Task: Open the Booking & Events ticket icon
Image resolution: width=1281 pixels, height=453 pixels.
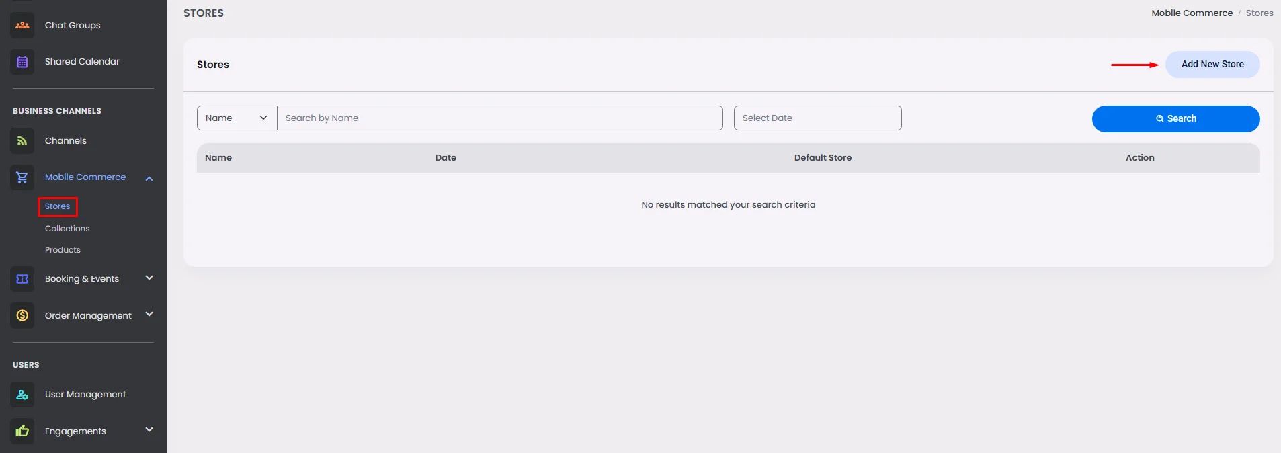Action: (x=22, y=279)
